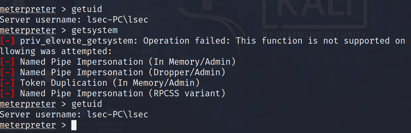This screenshot has height=133, width=411.
Task: Click the first Server username output line
Action: 74,20
